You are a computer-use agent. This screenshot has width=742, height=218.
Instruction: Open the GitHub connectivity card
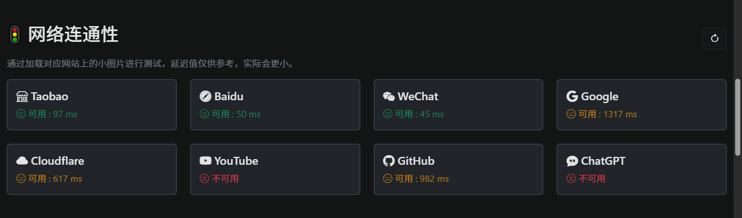click(458, 169)
